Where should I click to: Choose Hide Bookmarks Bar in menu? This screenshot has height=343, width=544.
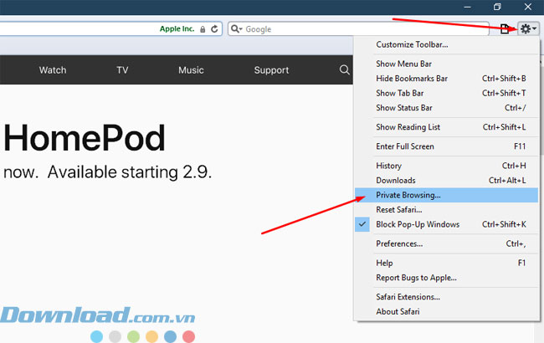point(412,79)
